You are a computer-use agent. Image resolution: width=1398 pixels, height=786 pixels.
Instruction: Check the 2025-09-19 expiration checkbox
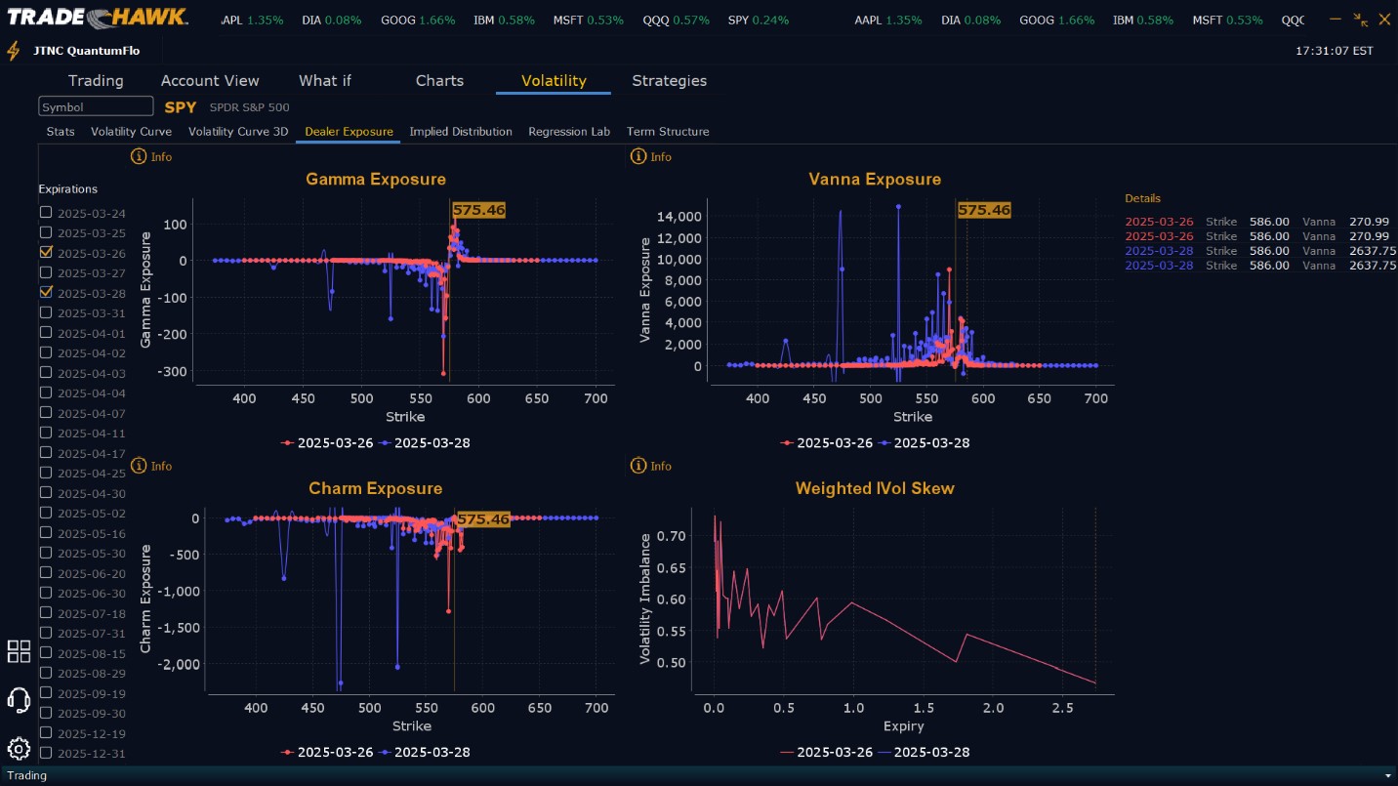click(x=46, y=693)
